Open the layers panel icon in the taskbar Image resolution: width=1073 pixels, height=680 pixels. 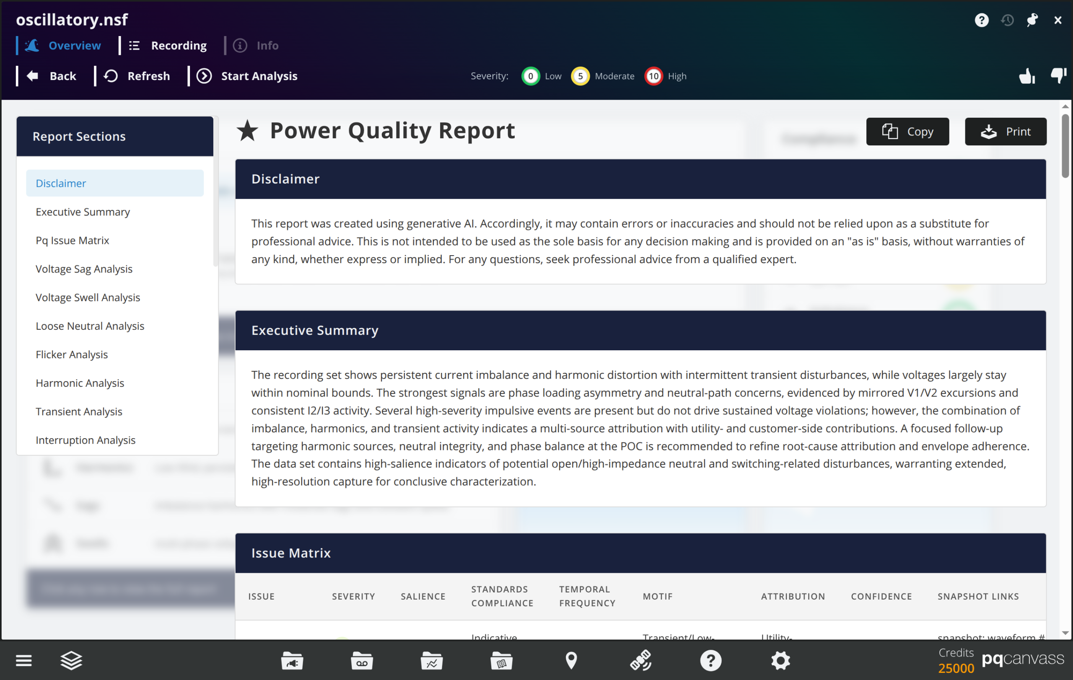click(71, 660)
